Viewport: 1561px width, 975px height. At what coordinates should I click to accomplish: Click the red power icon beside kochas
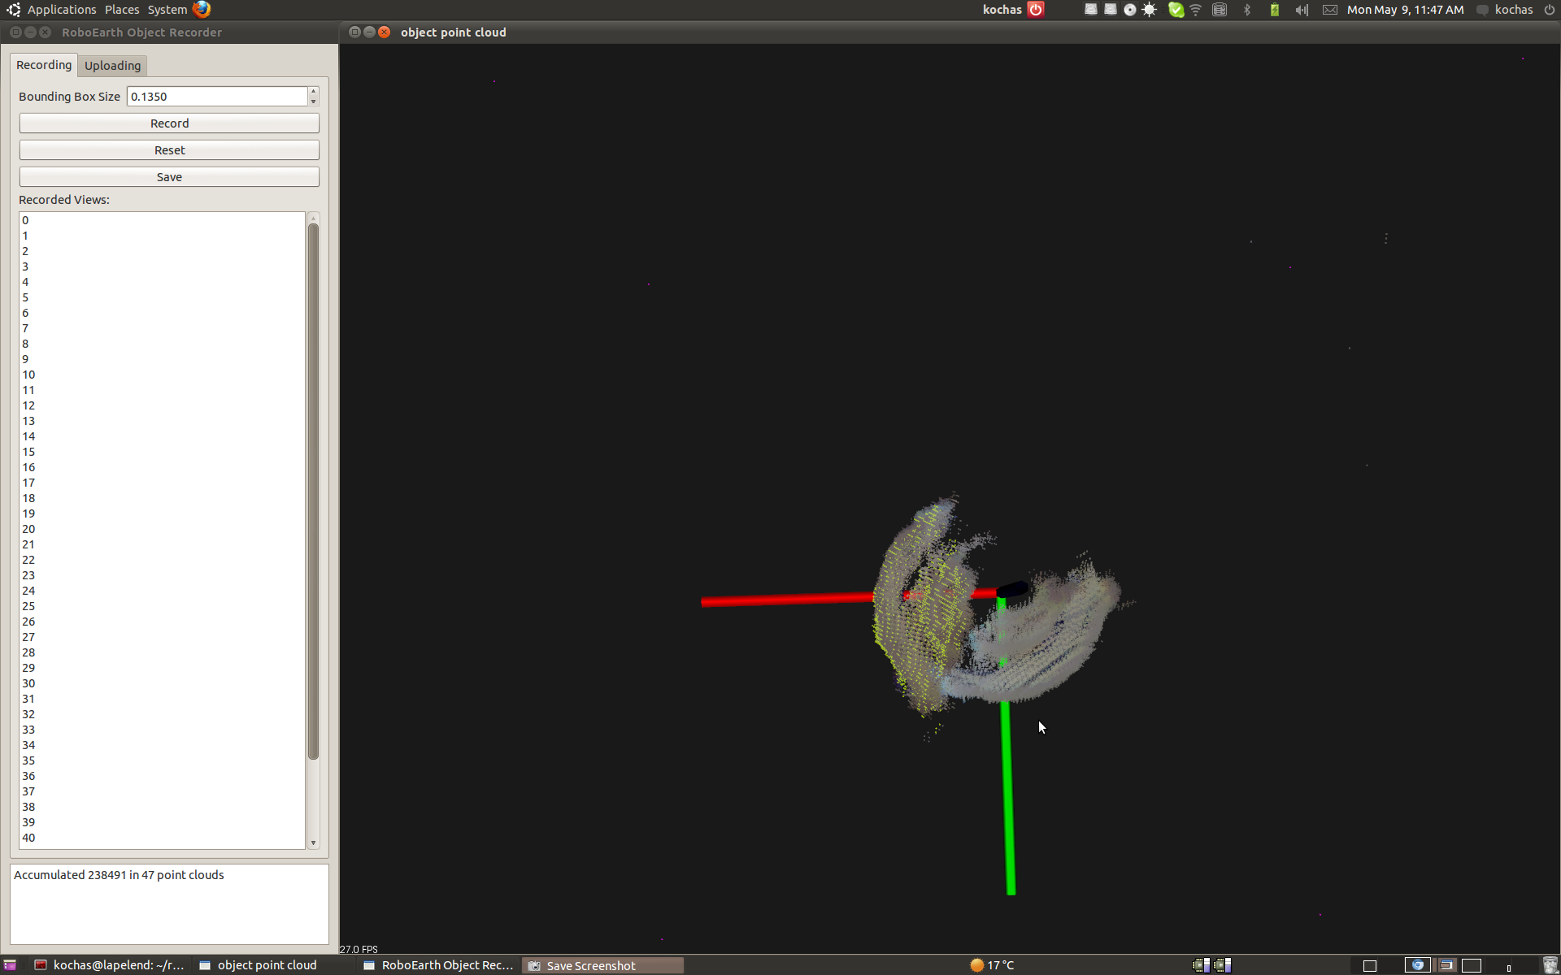(x=1036, y=10)
